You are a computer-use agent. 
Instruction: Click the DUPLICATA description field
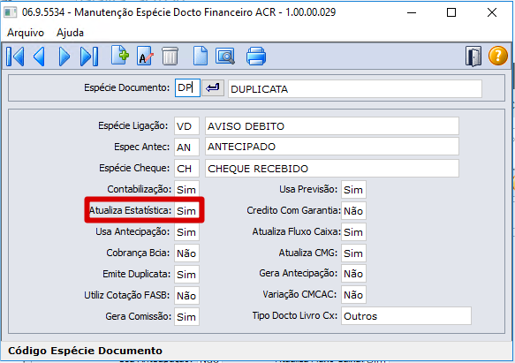point(355,88)
